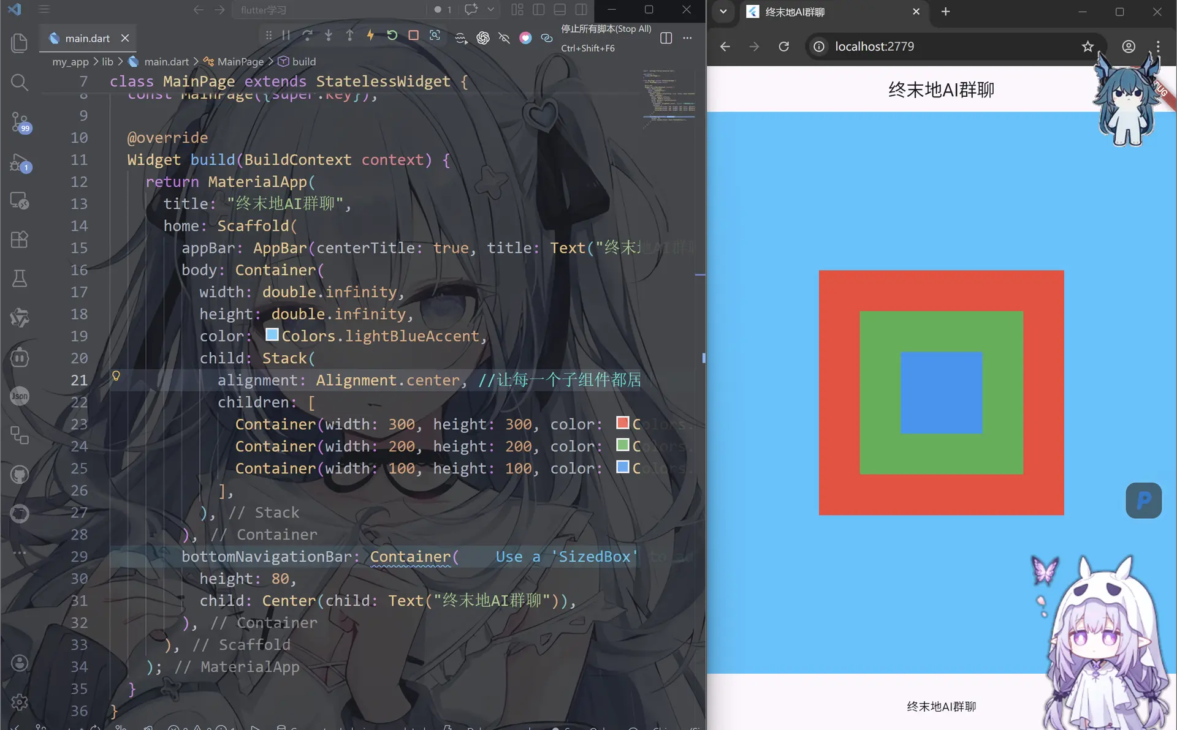Open the Flutter widget inspector icon

click(x=435, y=36)
